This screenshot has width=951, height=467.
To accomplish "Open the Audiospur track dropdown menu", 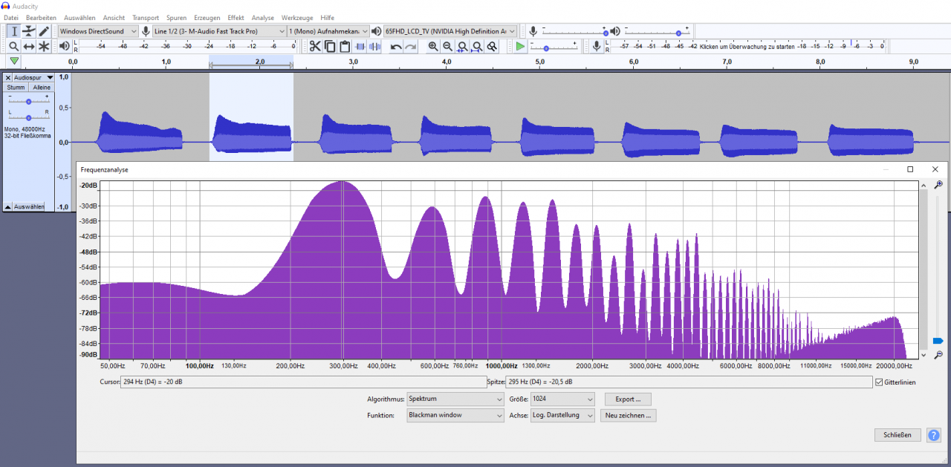I will pyautogui.click(x=34, y=77).
